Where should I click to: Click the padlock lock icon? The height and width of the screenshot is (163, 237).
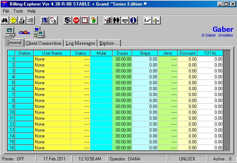pyautogui.click(x=22, y=20)
